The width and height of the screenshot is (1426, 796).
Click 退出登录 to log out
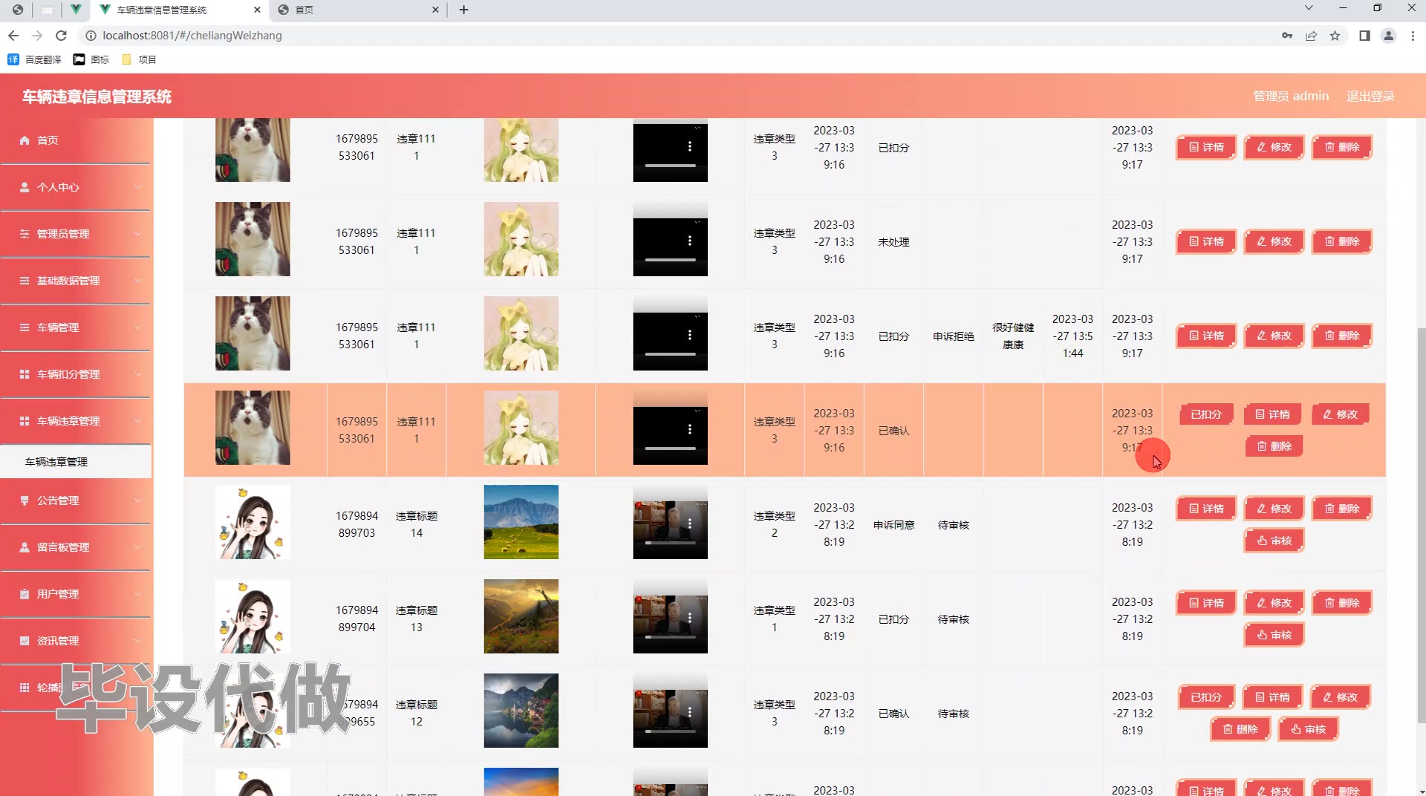click(x=1370, y=97)
